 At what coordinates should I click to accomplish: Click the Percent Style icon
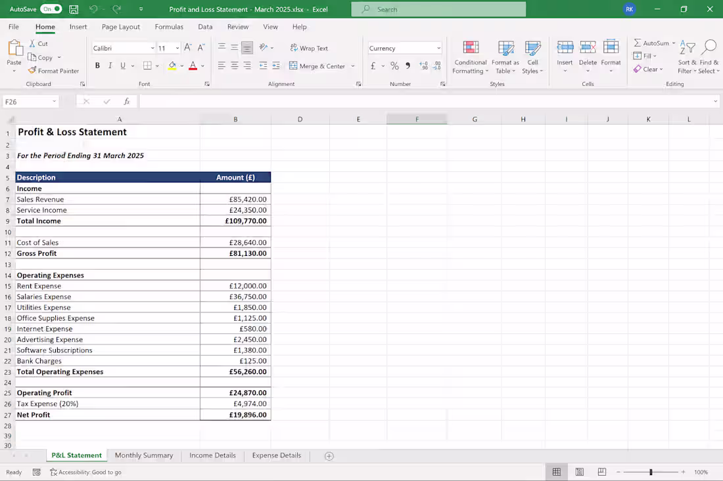coord(394,66)
